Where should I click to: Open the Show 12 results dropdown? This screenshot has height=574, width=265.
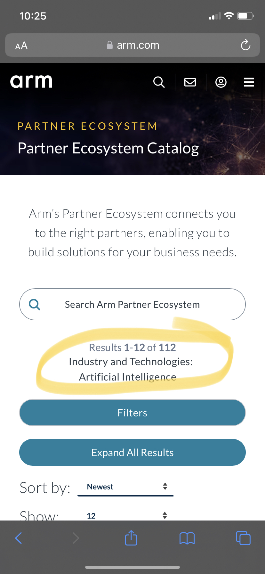pyautogui.click(x=125, y=516)
